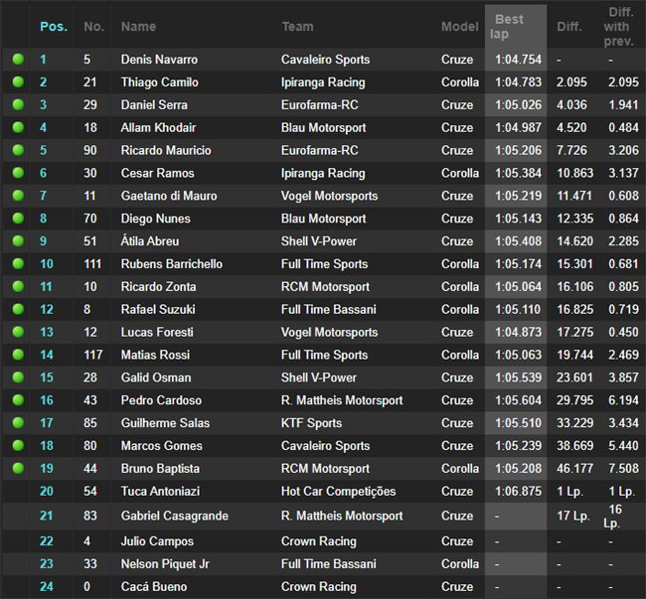Sort by the Best lap column header
The width and height of the screenshot is (646, 599).
tap(507, 27)
